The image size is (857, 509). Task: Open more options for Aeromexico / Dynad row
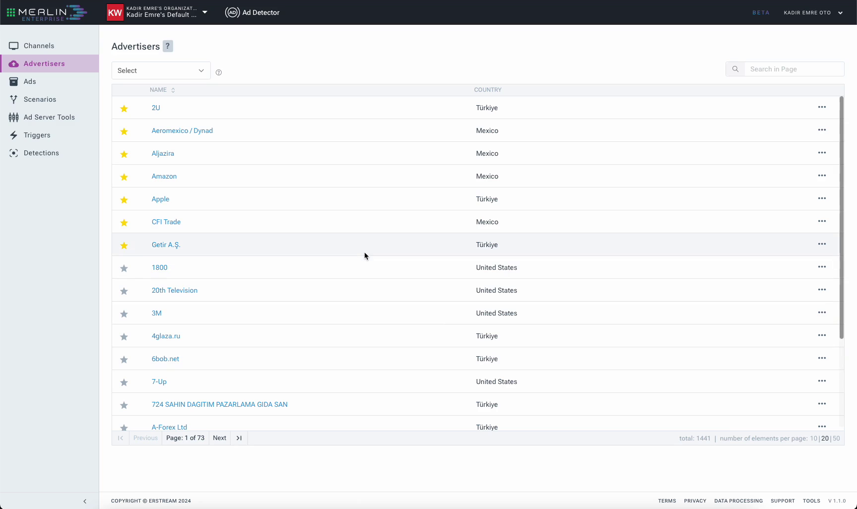click(822, 130)
